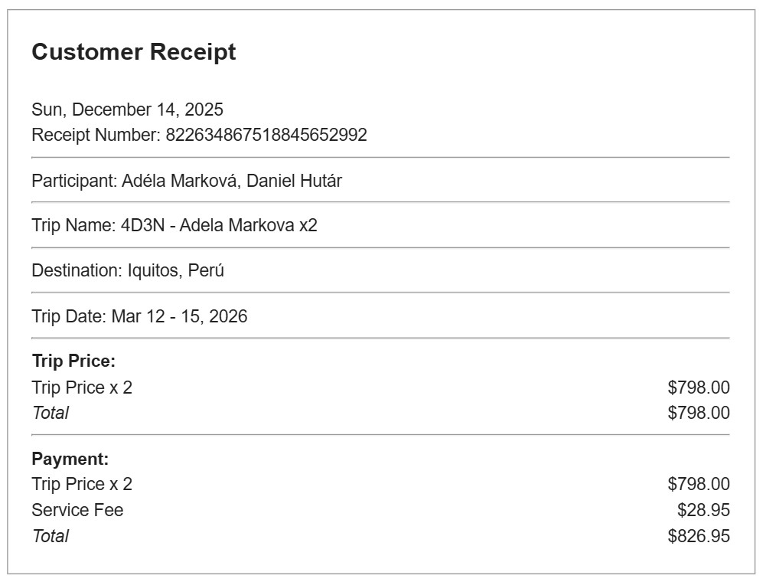Click the $798.00 amount in Payment section
Viewport: 763px width, 582px height.
[698, 484]
